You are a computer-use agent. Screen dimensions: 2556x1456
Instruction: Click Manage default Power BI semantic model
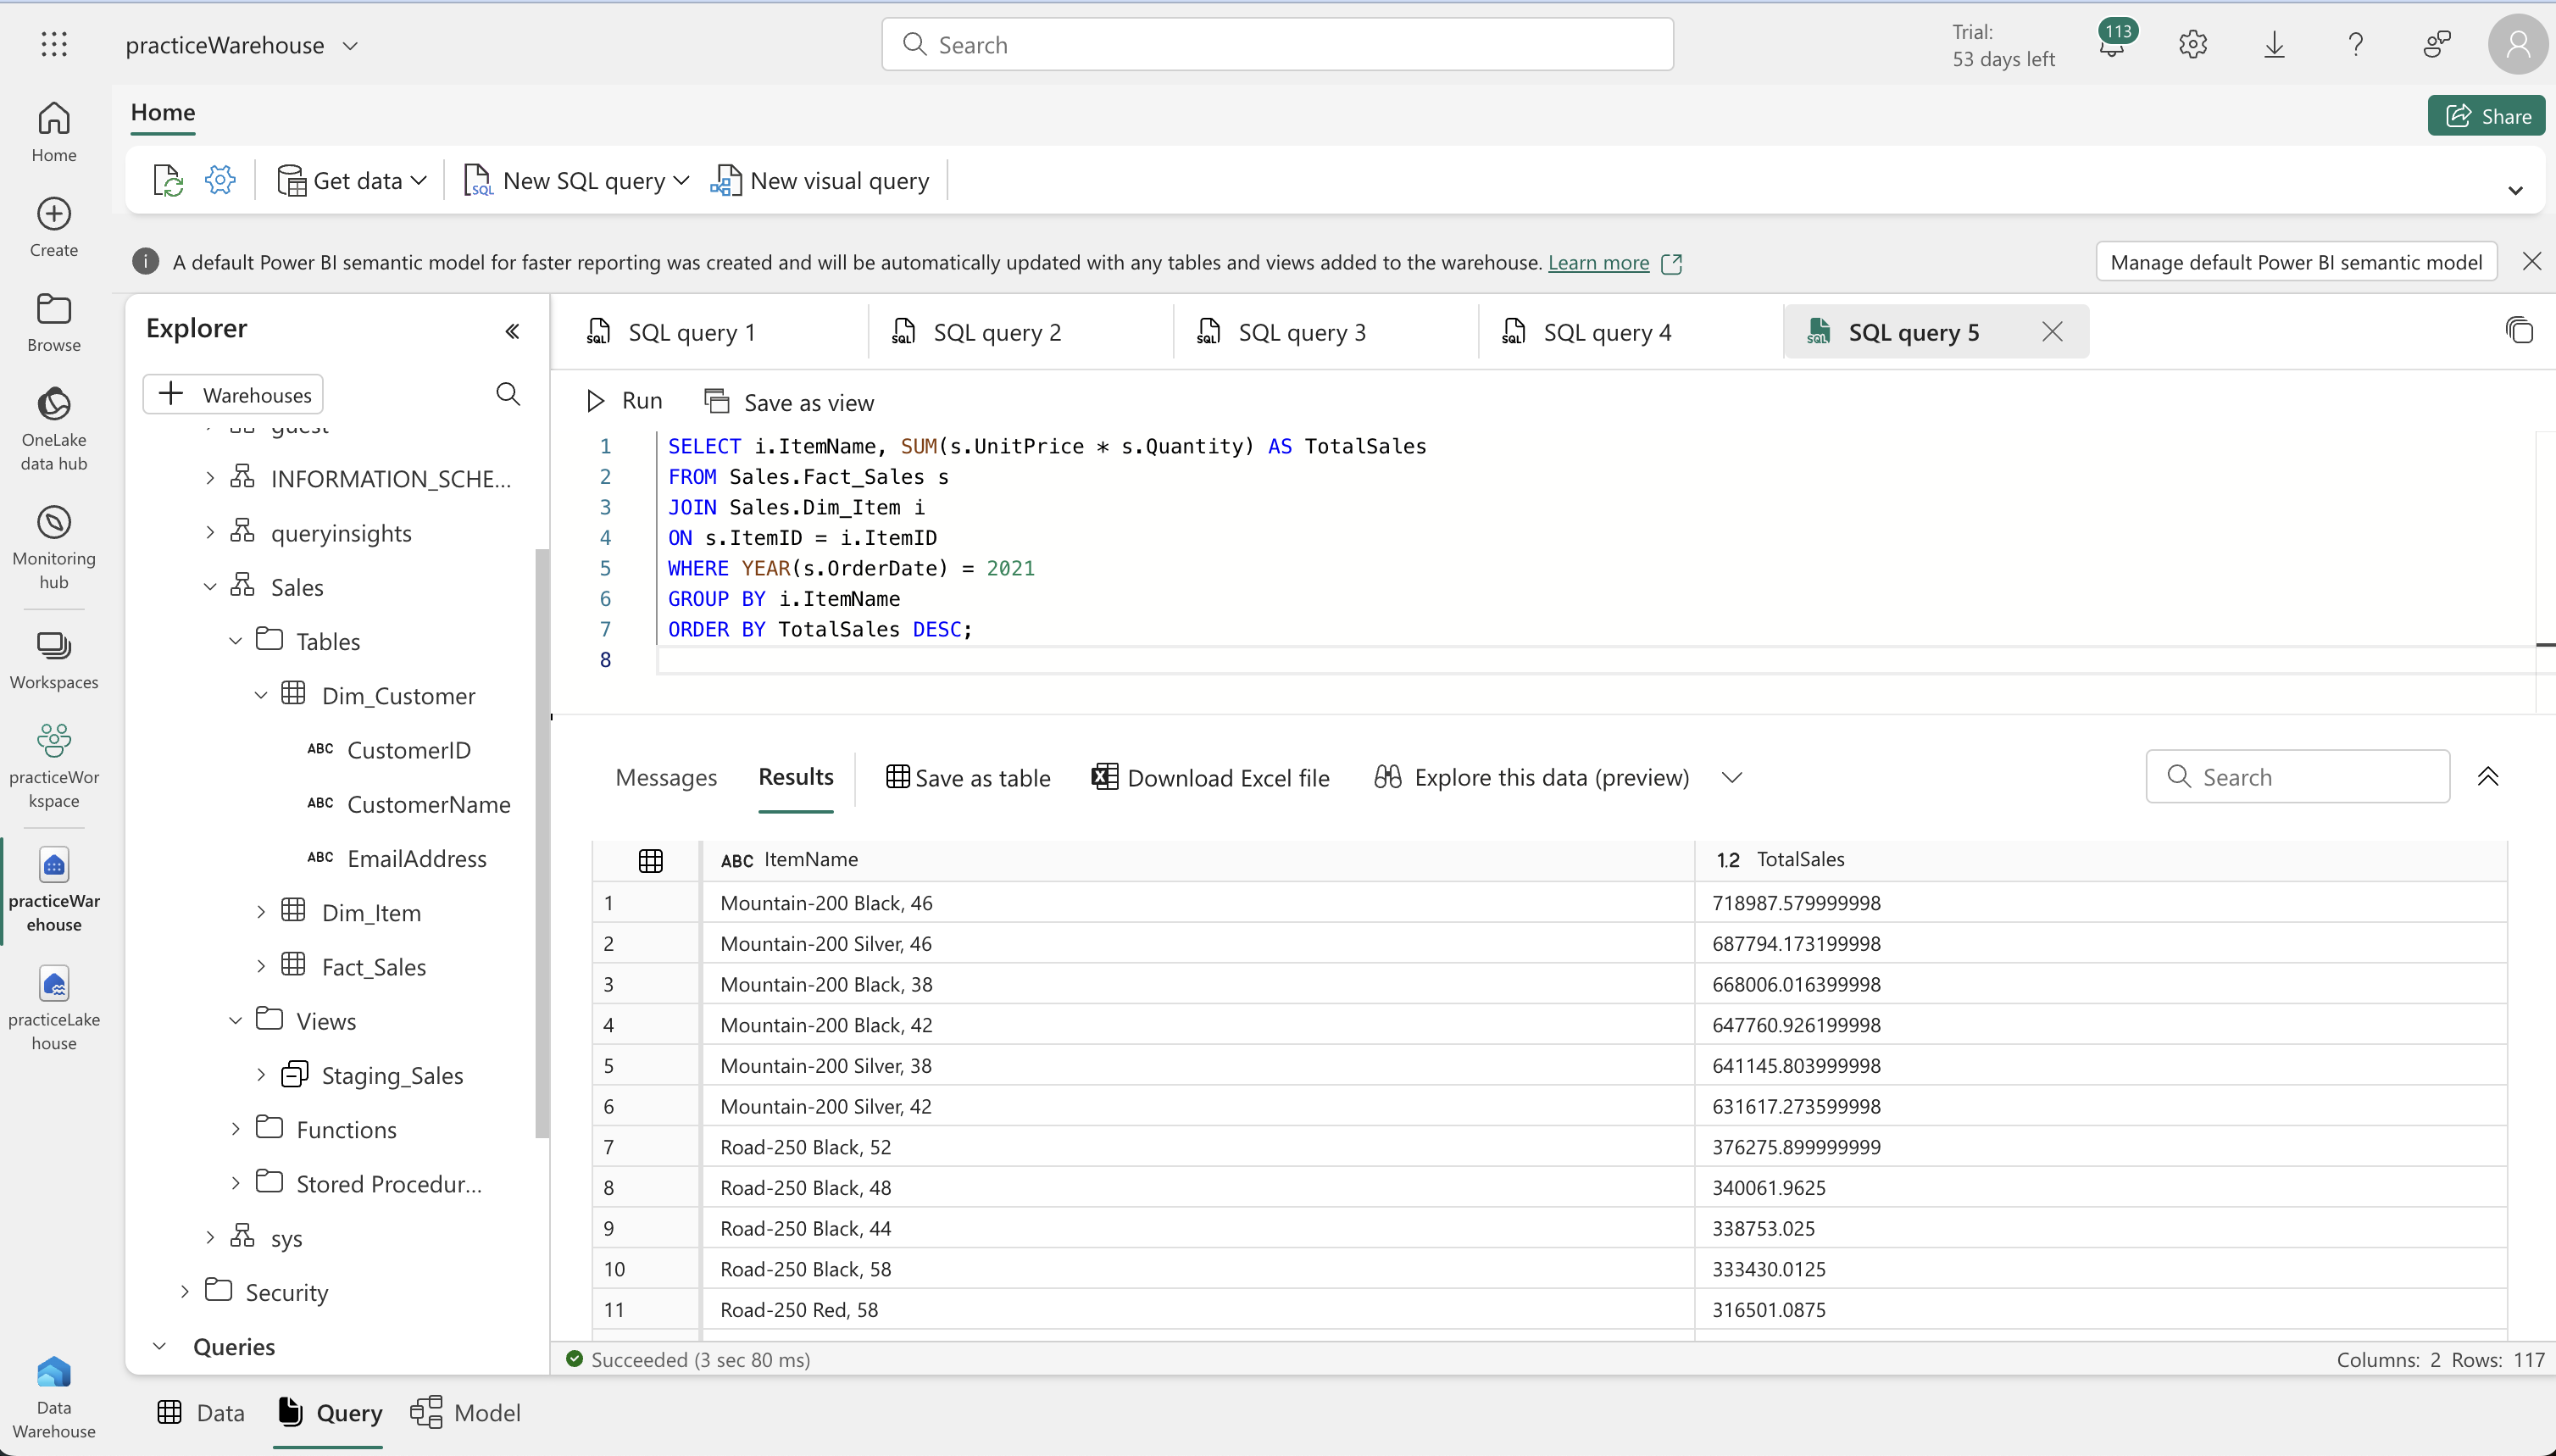[x=2296, y=262]
